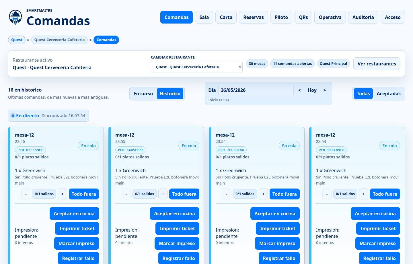Click the PED-6405FF85 order code
Screen dimensions: 413x264
[131, 150]
